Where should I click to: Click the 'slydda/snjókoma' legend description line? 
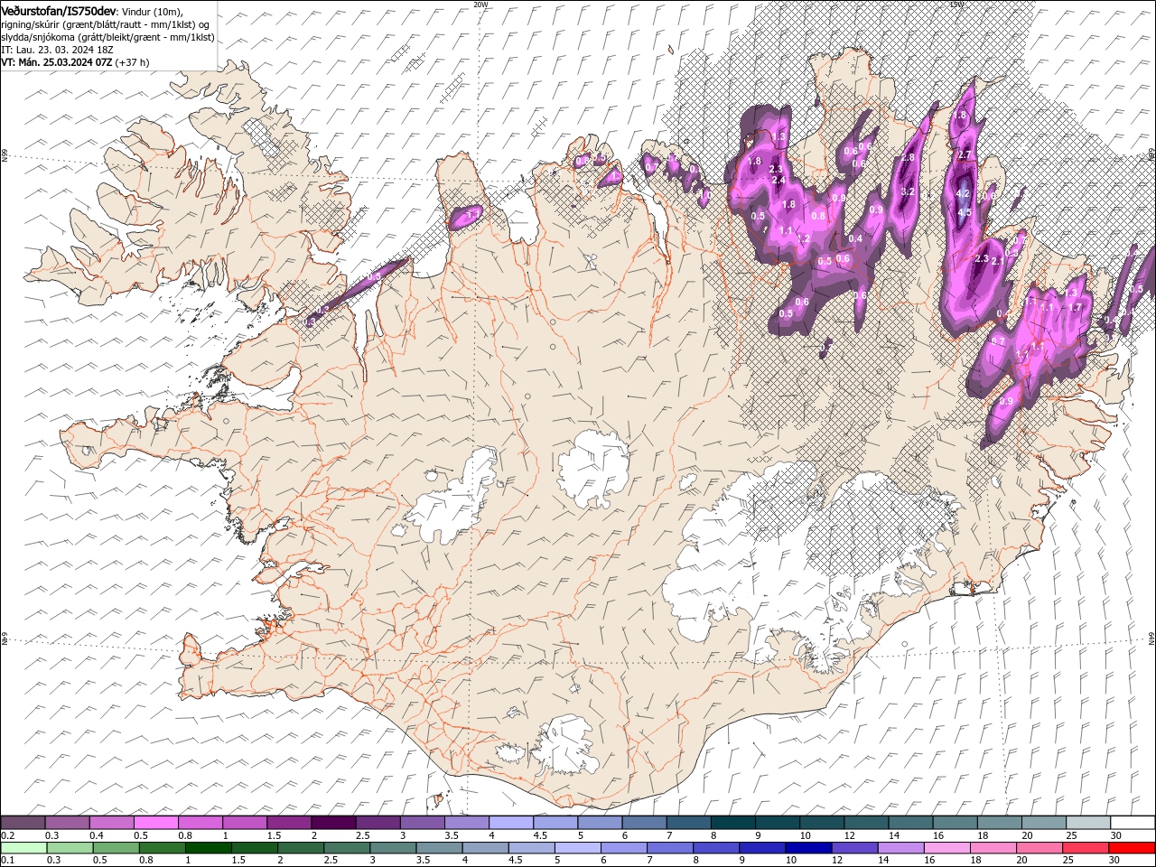pyautogui.click(x=107, y=37)
